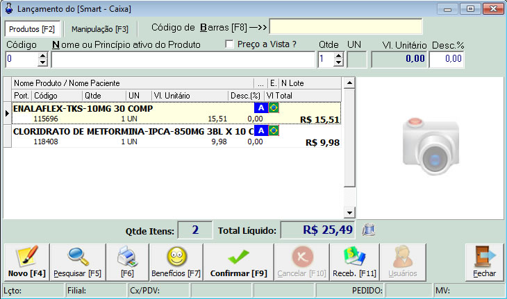Open Pesquisar [F5] search
Viewport: 507px width, 299px height.
click(x=78, y=262)
